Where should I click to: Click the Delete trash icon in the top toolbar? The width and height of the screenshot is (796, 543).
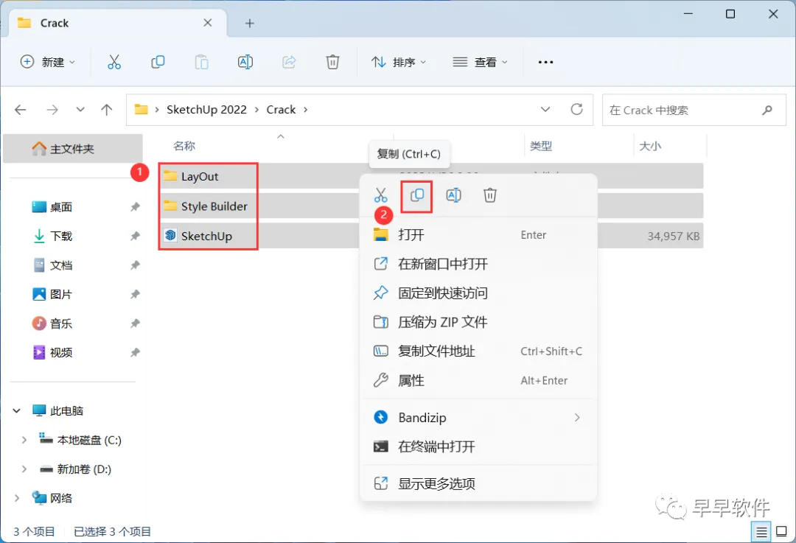[332, 62]
